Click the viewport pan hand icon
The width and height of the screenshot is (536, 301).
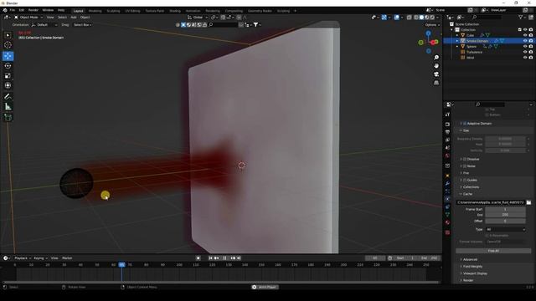[x=436, y=65]
